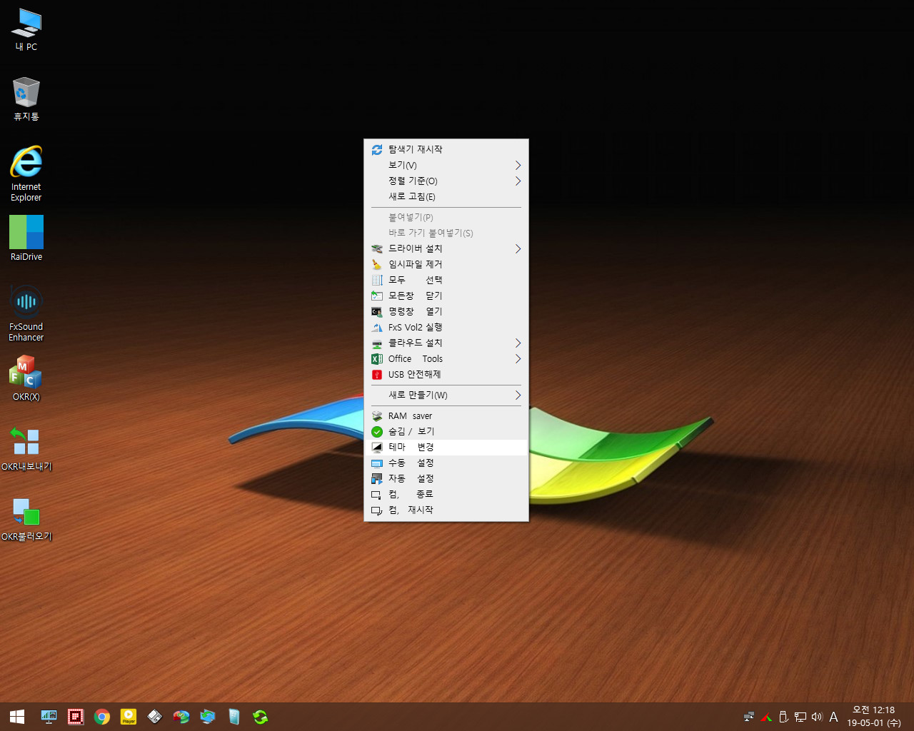Screen dimensions: 914x731
Task: Toggle 숨김 / 보기 hidden files option
Action: coord(446,431)
